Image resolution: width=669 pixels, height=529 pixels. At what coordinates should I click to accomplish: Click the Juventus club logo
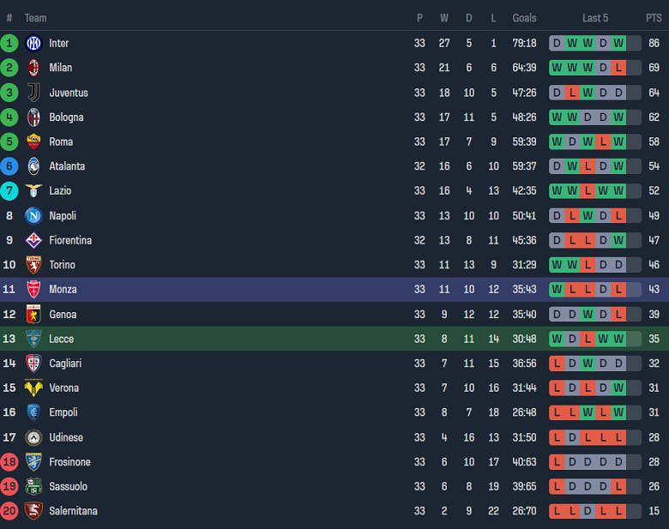click(33, 93)
